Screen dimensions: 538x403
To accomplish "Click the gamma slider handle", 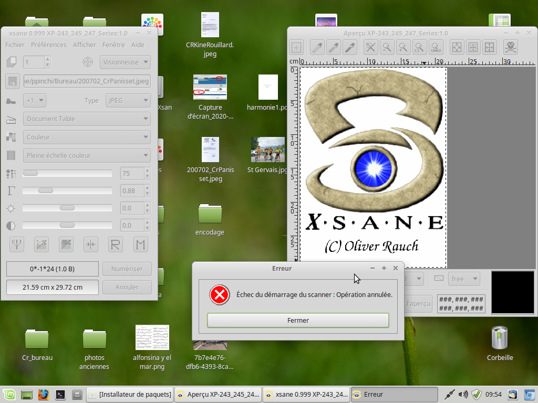I will [x=46, y=190].
